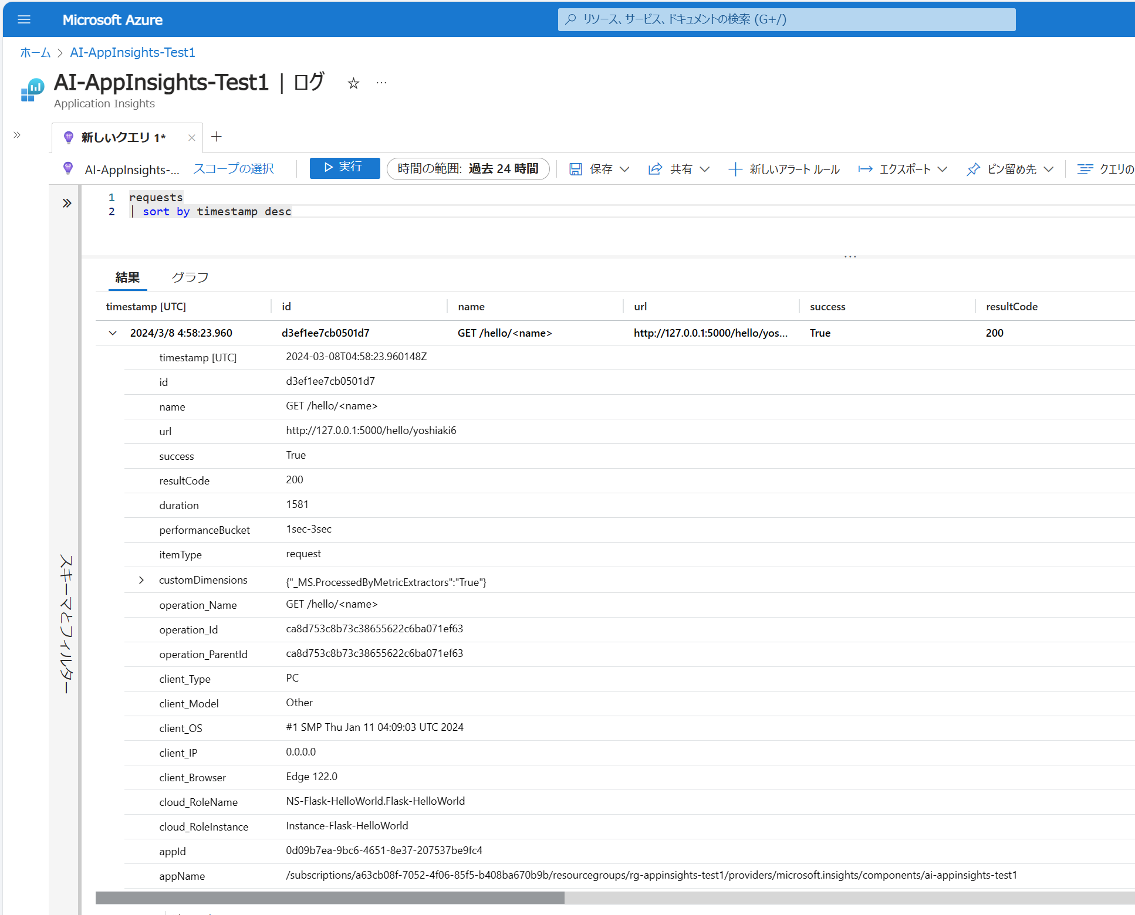Viewport: 1135px width, 915px height.
Task: Click the エクスポート export icon
Action: (x=865, y=169)
